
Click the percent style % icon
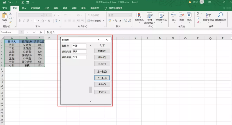click(x=116, y=21)
